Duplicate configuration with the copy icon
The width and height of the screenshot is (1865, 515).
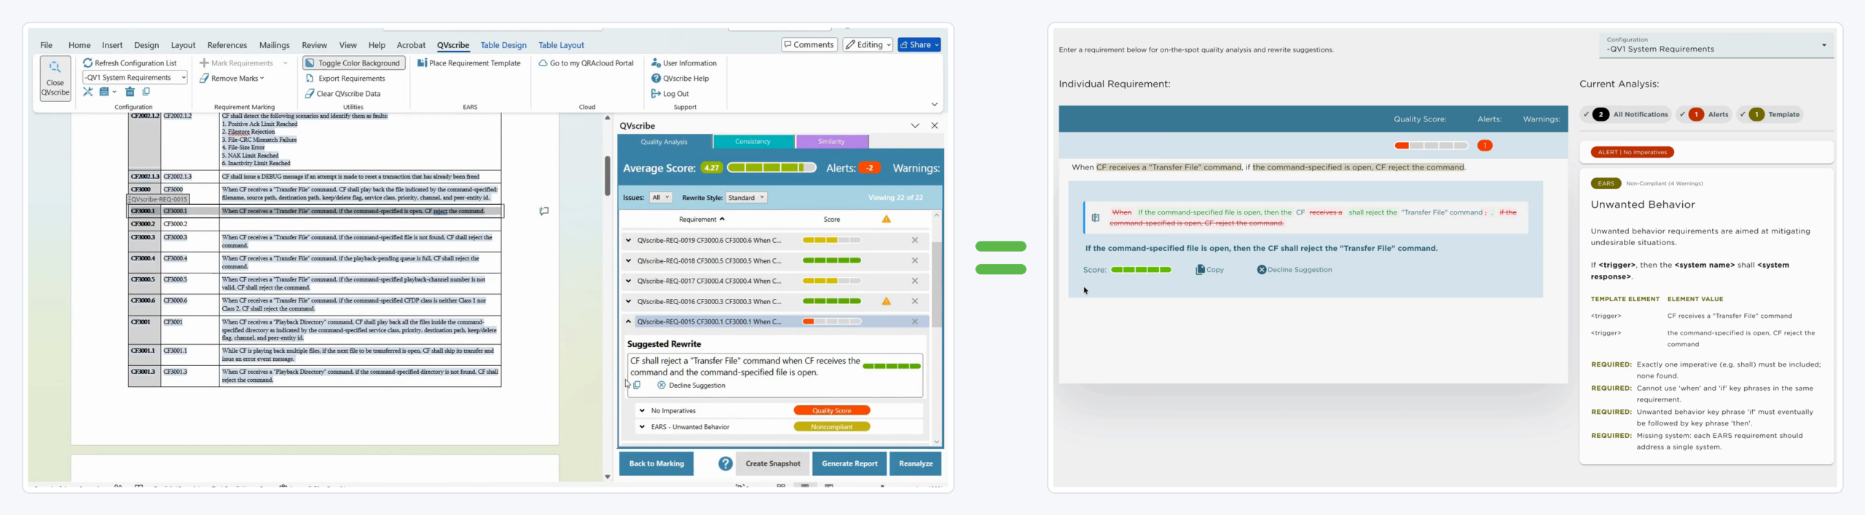pos(146,92)
